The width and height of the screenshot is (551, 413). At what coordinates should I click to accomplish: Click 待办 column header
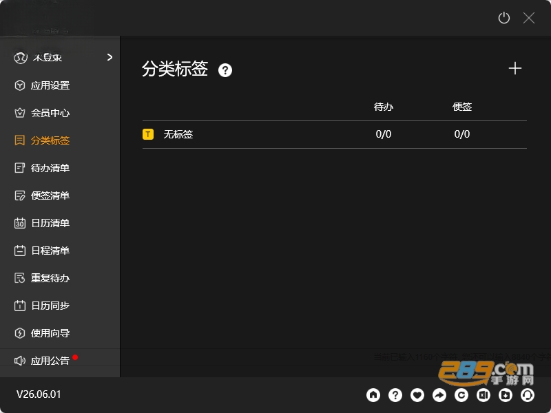pos(384,107)
